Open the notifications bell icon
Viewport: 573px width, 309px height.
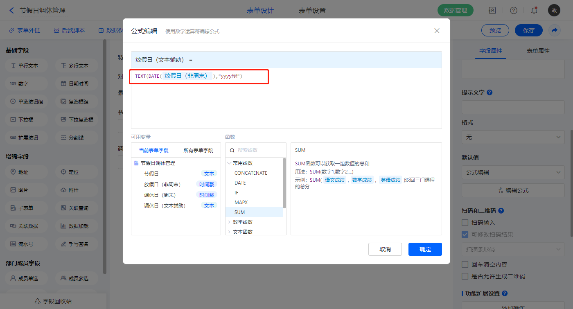(x=534, y=11)
